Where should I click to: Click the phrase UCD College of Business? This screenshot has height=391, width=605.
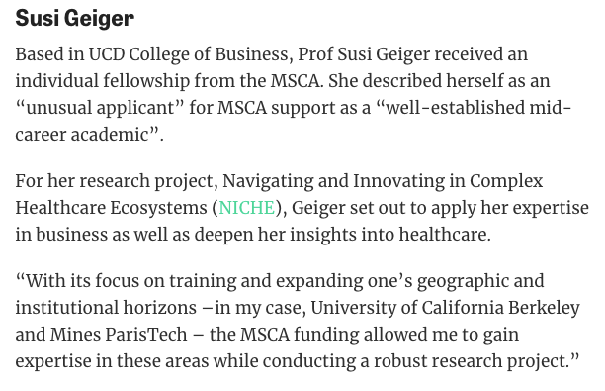189,54
